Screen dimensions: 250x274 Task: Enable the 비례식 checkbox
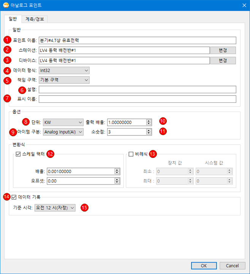point(131,154)
